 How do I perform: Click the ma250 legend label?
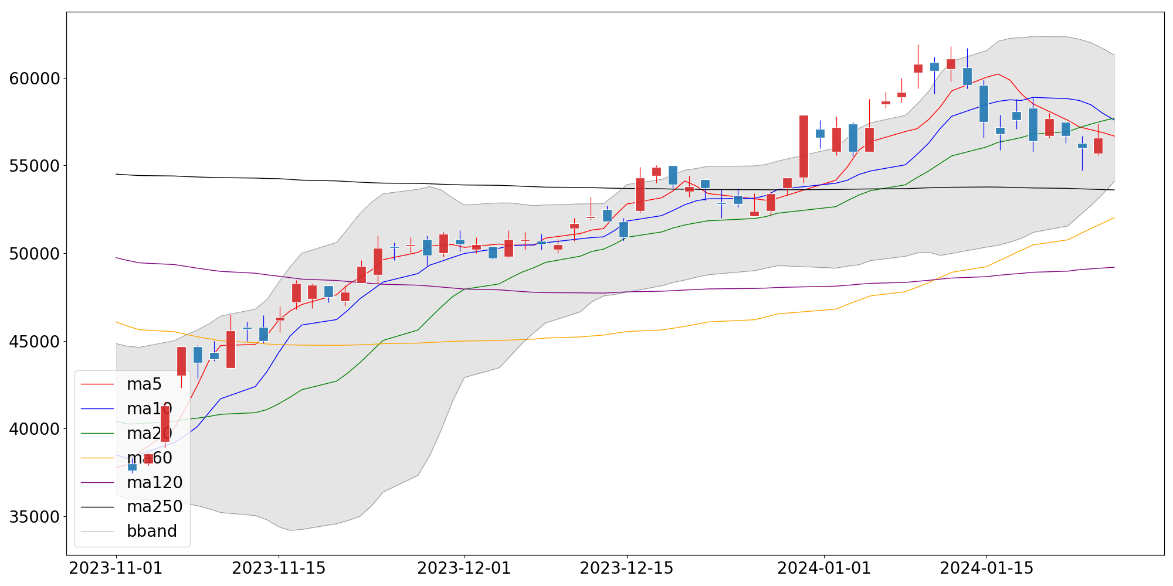pyautogui.click(x=155, y=506)
